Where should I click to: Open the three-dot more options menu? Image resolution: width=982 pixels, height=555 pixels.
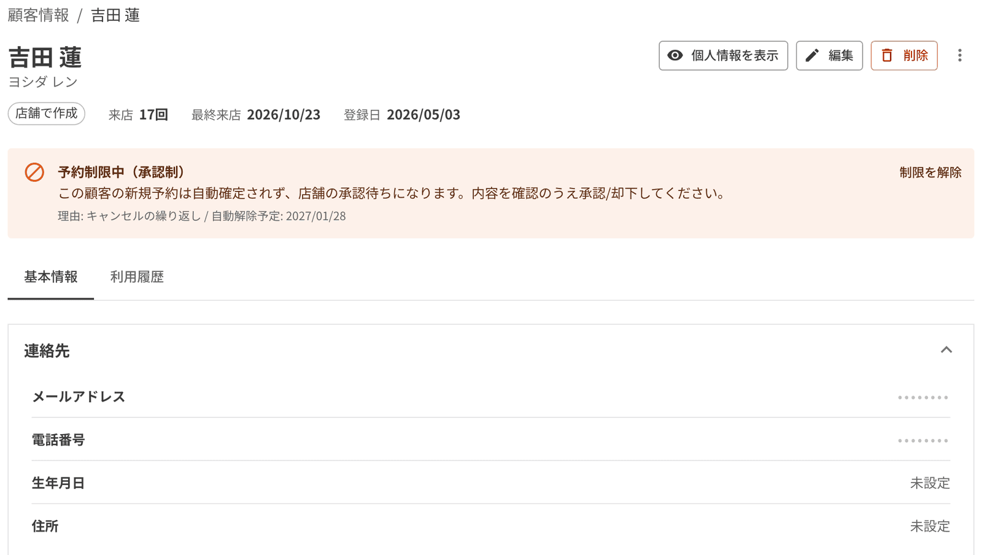click(x=960, y=55)
